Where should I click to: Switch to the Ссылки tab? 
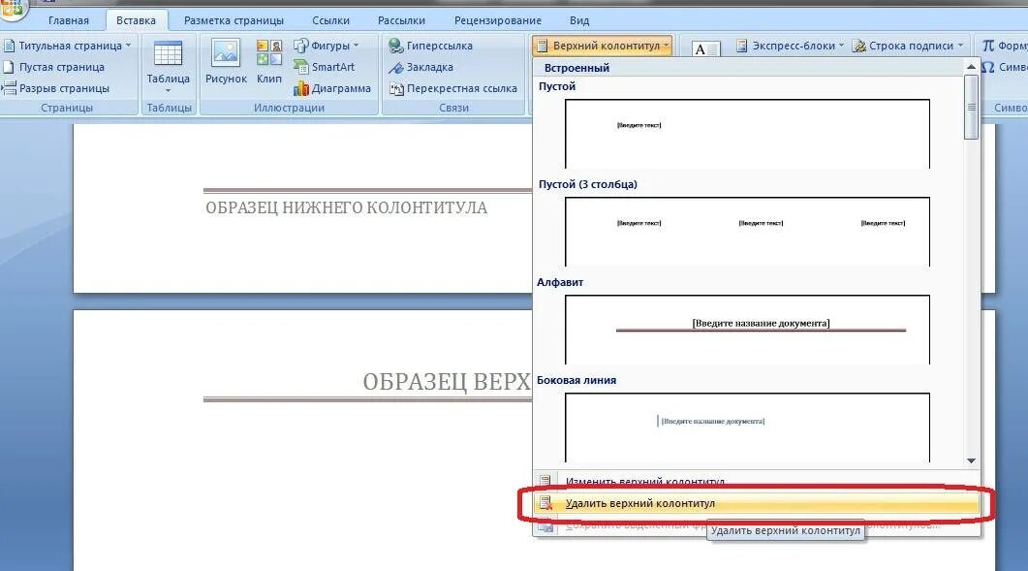pyautogui.click(x=330, y=20)
